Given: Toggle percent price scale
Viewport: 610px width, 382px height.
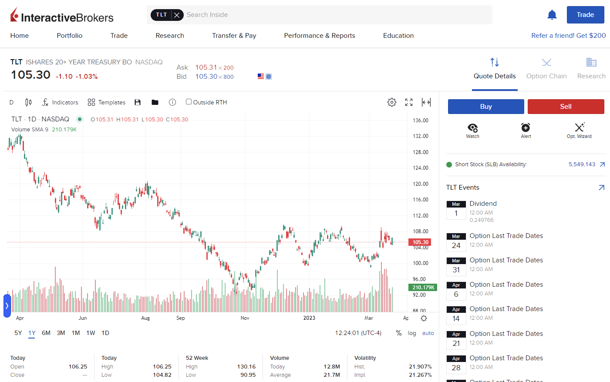Looking at the screenshot, I should (399, 333).
